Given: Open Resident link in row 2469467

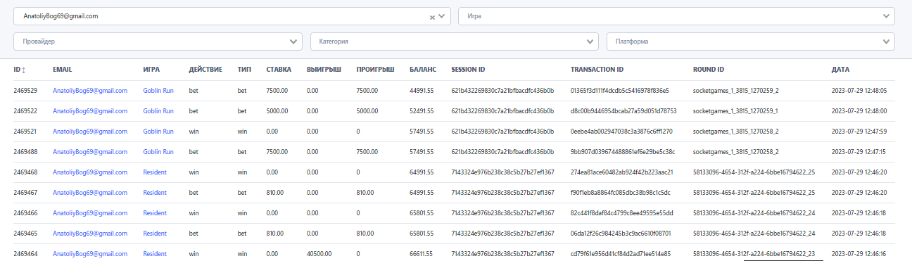Looking at the screenshot, I should pos(155,193).
